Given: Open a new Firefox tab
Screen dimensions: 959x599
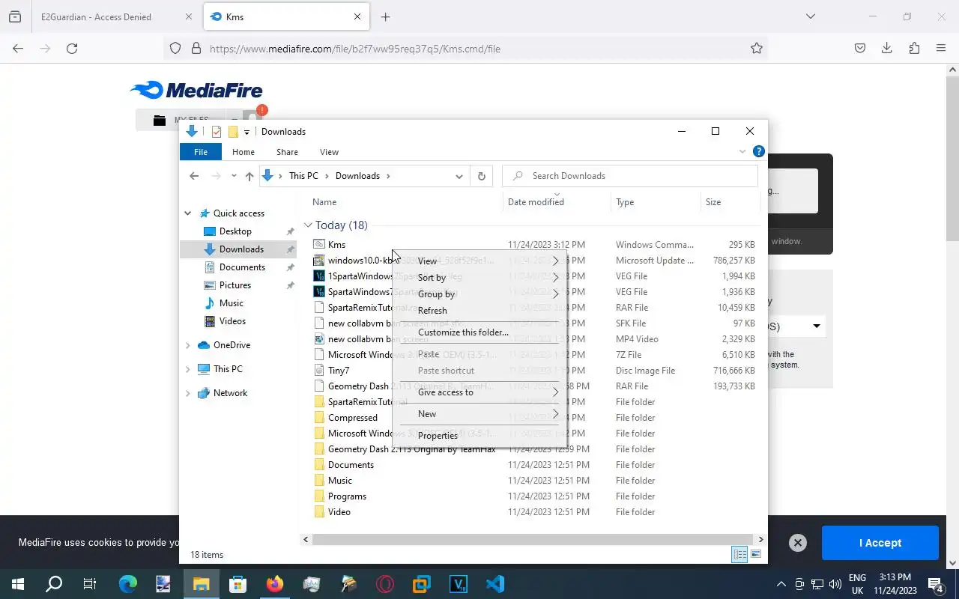Looking at the screenshot, I should pos(385,16).
